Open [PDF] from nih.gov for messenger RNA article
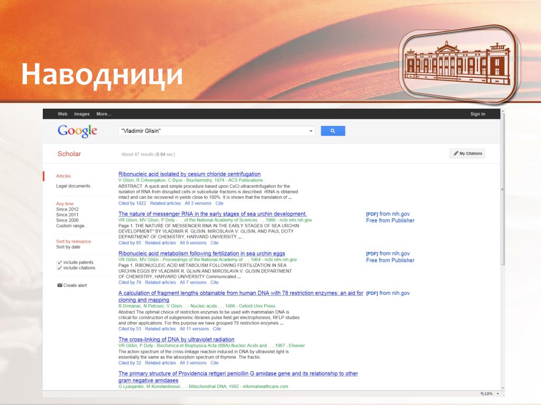This screenshot has height=405, width=541. [388, 214]
